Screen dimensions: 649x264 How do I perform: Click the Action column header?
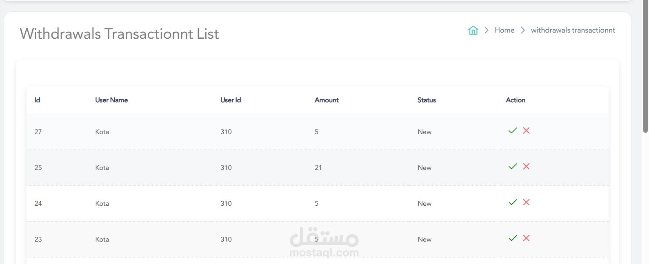tap(516, 100)
